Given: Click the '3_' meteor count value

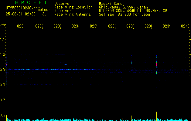Looking at the screenshot, I should 44,14.
